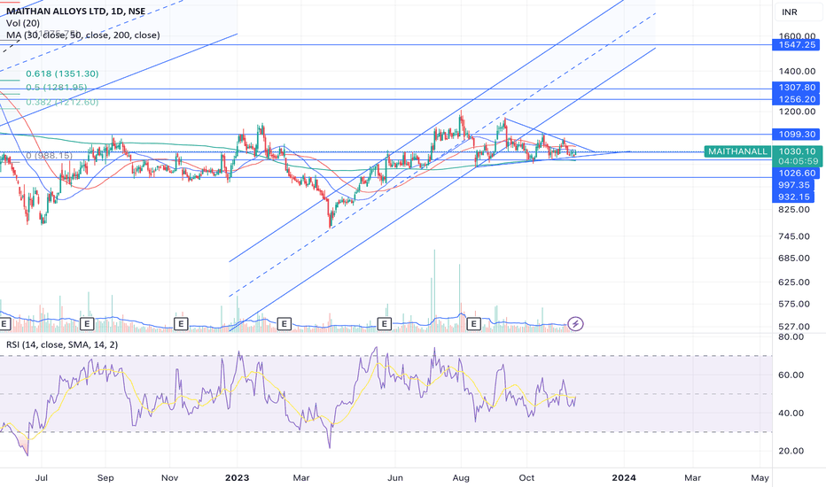Select the 1099.30 horizontal line price tag
This screenshot has height=487, width=826.
pyautogui.click(x=797, y=135)
